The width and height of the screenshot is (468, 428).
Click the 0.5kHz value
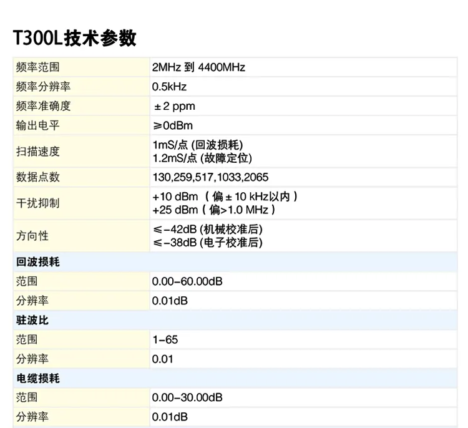click(x=169, y=87)
